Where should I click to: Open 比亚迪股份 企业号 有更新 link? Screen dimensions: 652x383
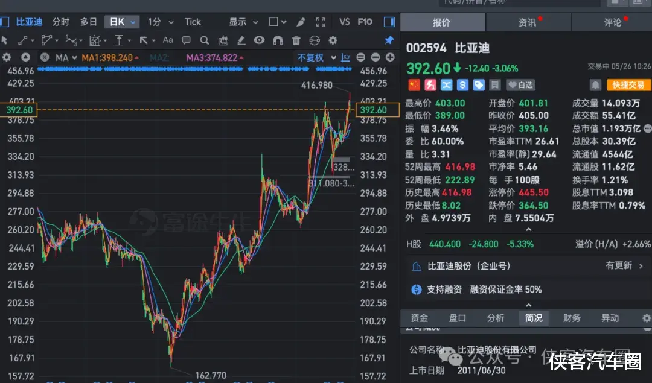click(526, 266)
